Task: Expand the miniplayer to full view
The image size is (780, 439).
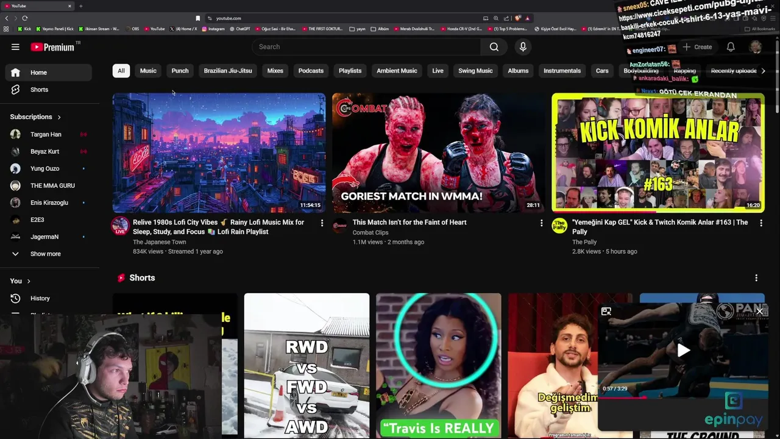Action: tap(606, 312)
